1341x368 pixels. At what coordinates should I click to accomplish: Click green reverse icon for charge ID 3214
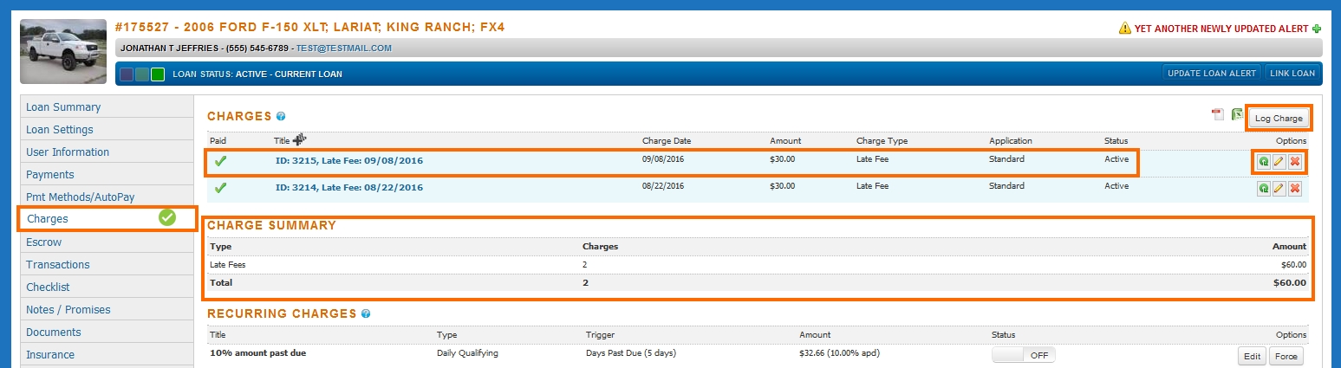pos(1264,188)
